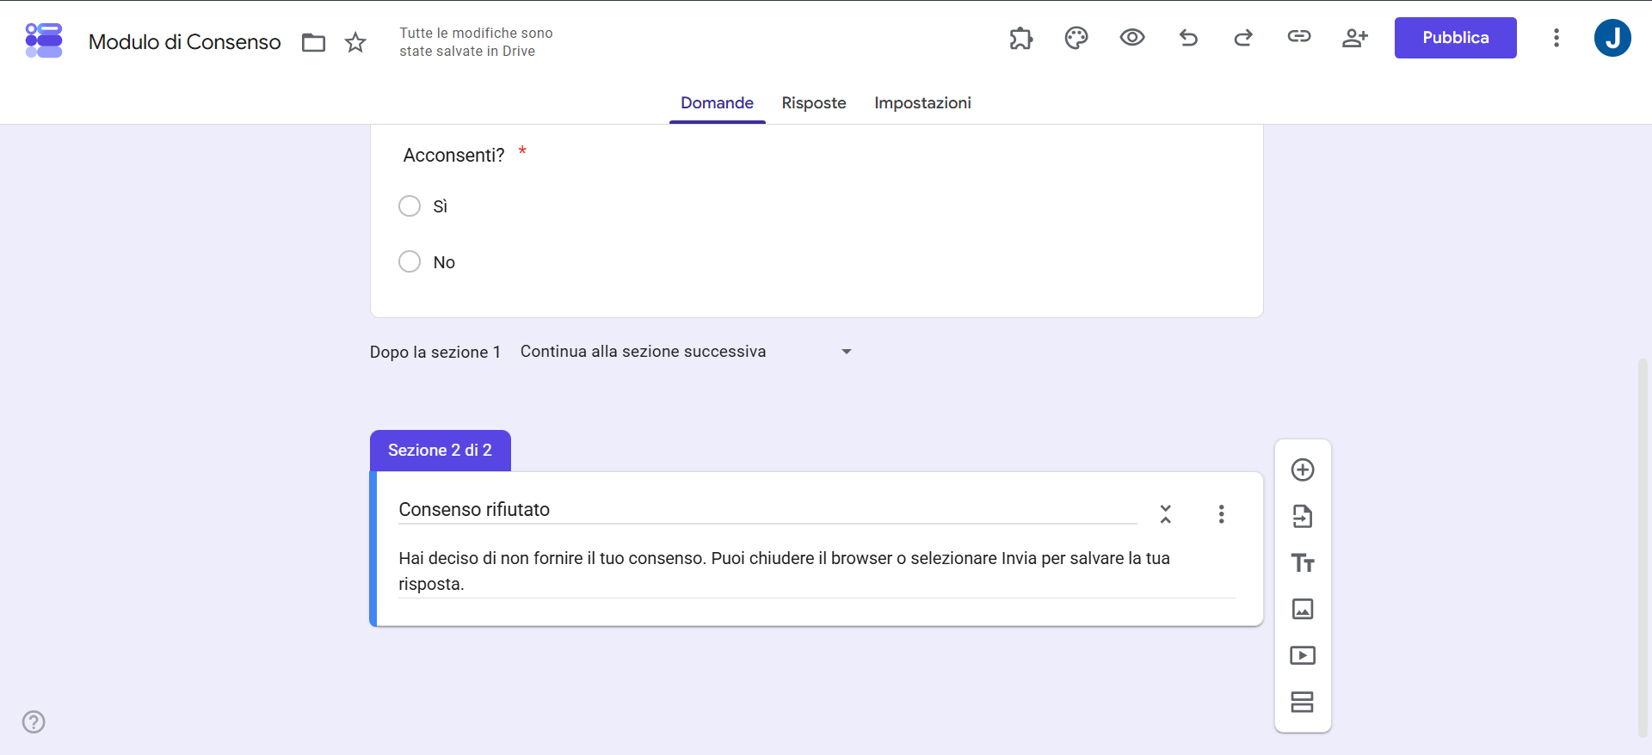Click the 'Acconsenti?' question title
This screenshot has width=1652, height=755.
pos(453,156)
